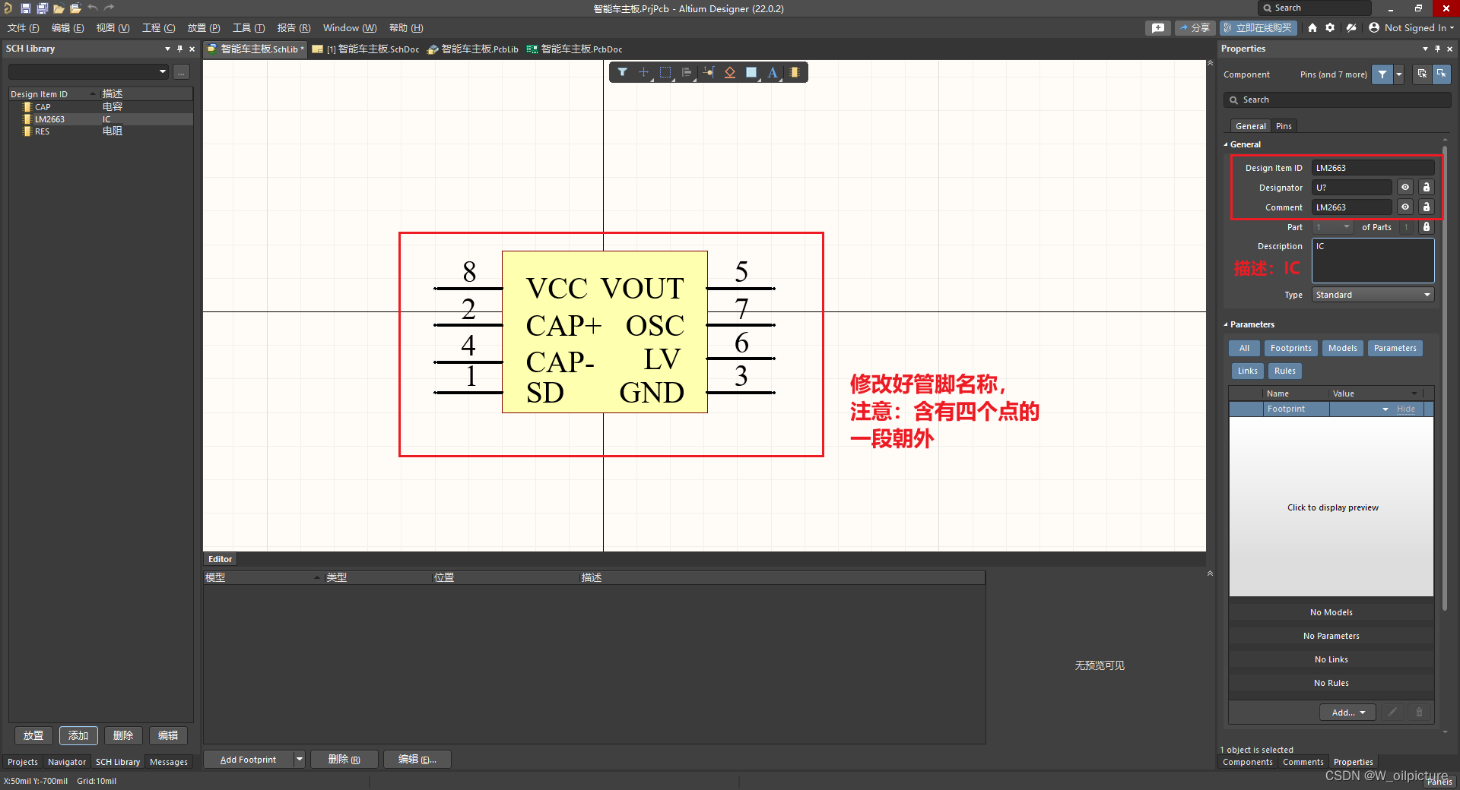Switch to the 智能车主板.SchDoc tab

click(x=367, y=49)
